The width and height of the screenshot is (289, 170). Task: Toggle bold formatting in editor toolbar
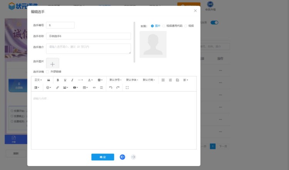(58, 80)
